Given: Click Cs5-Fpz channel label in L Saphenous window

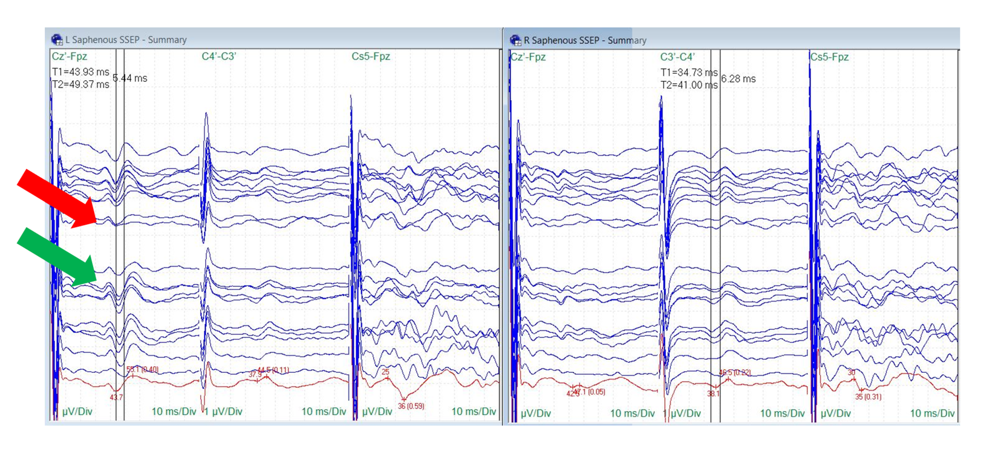Looking at the screenshot, I should coord(370,56).
